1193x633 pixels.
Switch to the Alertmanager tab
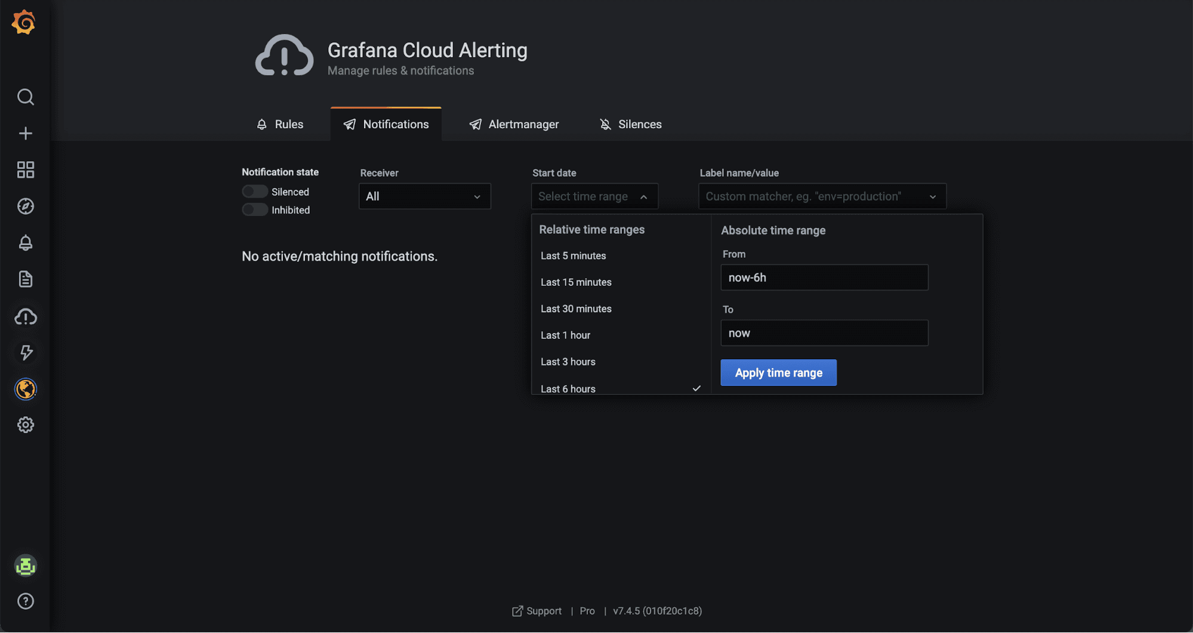click(514, 124)
